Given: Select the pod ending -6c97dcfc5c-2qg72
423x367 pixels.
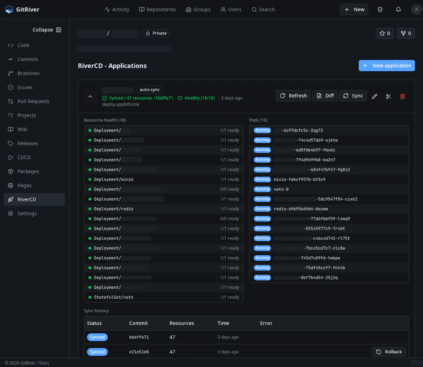Looking at the screenshot, I should tap(329, 130).
